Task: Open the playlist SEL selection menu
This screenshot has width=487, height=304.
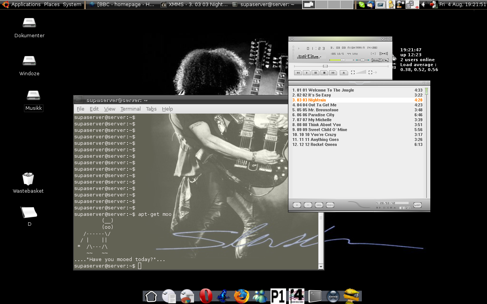Action: pos(319,205)
